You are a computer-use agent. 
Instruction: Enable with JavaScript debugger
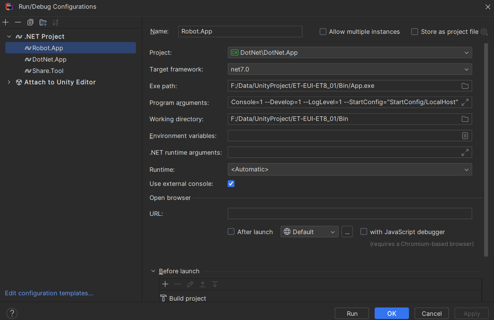364,231
